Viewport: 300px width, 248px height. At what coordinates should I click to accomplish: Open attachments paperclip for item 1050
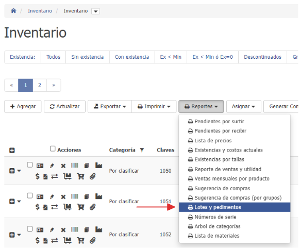tap(93, 176)
